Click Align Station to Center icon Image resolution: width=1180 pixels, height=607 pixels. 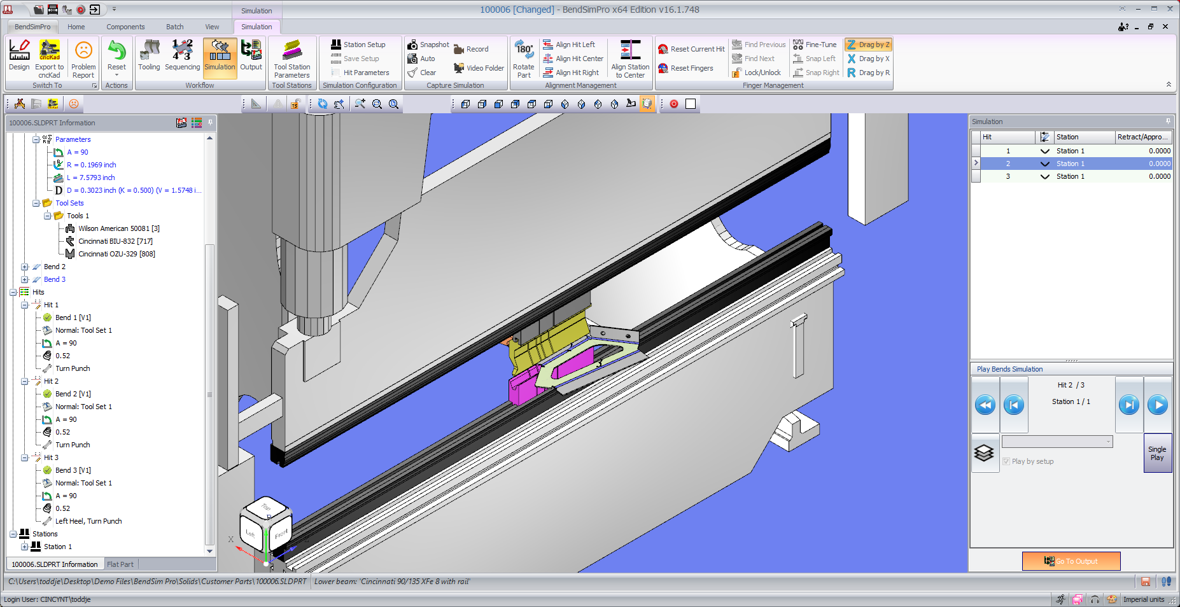[630, 59]
